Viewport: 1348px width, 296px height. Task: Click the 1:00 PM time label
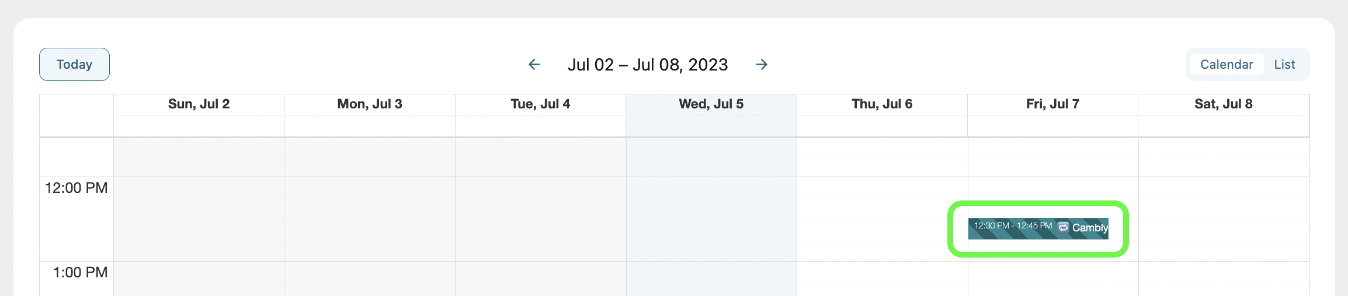(x=81, y=272)
